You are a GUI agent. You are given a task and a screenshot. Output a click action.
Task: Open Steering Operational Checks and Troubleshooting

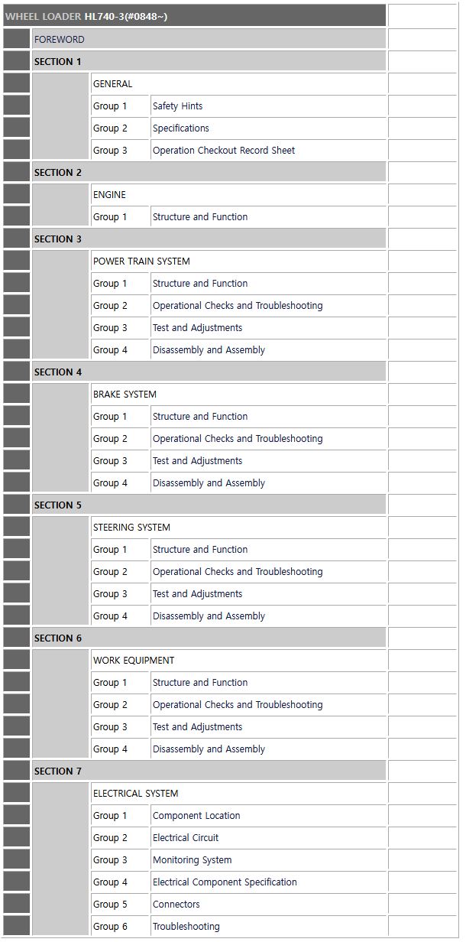coord(238,572)
